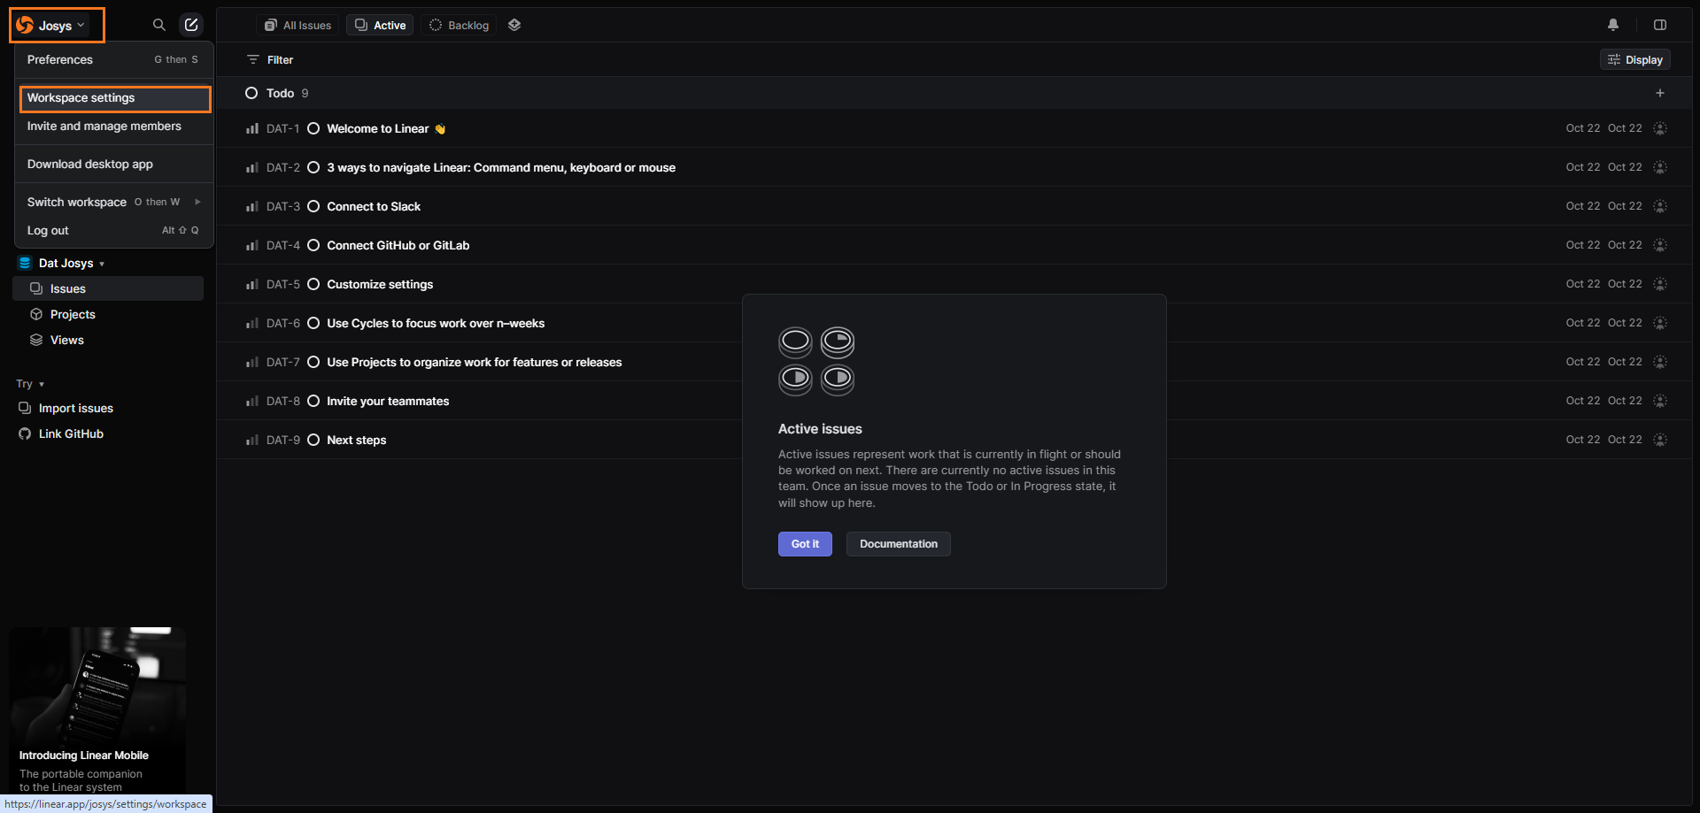Open the Documentation button
Viewport: 1700px width, 813px height.
click(899, 544)
